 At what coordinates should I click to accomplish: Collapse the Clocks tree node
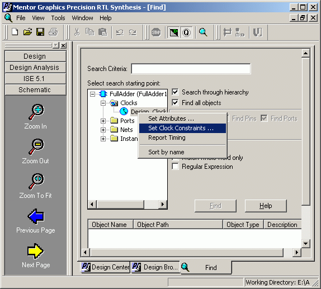click(x=103, y=103)
